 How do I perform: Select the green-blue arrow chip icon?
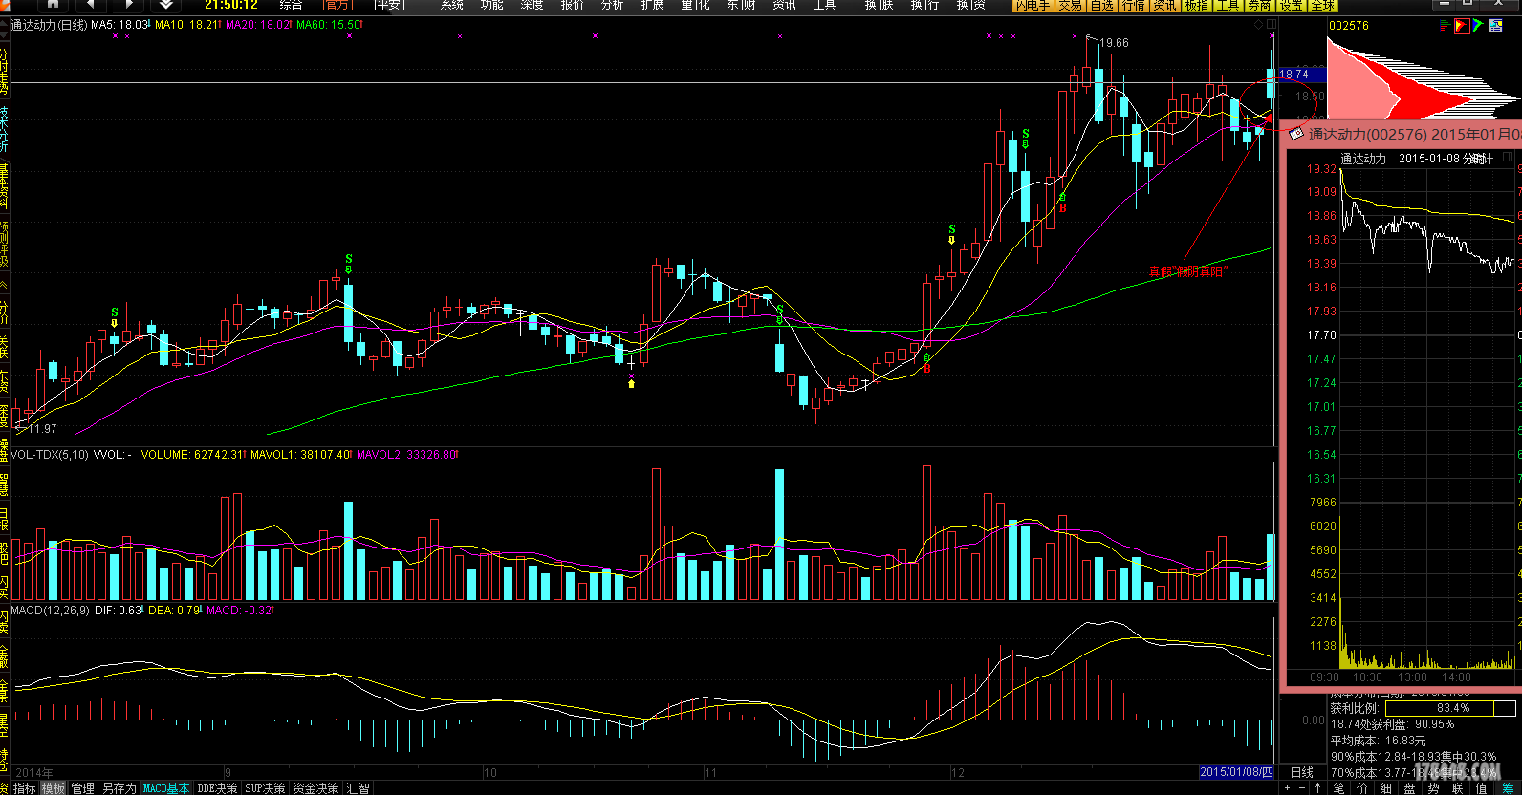(x=1478, y=26)
